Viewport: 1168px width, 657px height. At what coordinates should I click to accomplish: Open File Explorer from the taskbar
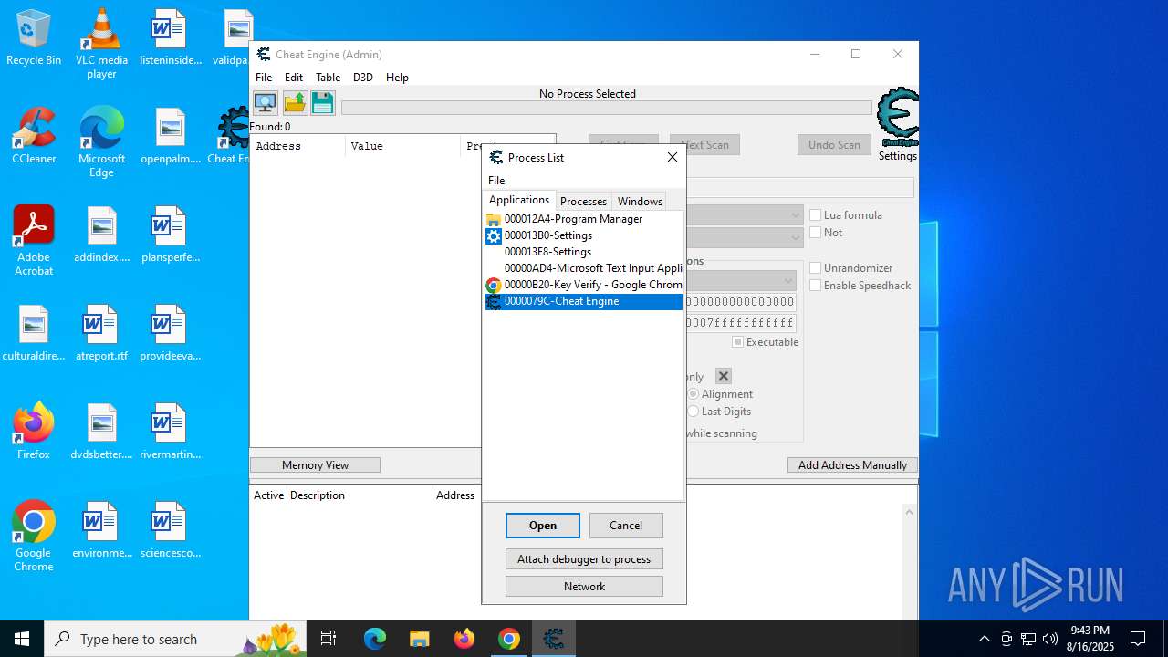coord(419,639)
